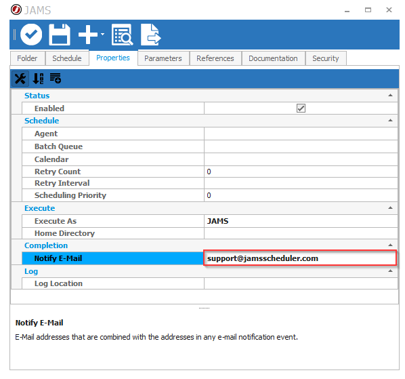Click the JAMS logo in title bar

[x=16, y=9]
